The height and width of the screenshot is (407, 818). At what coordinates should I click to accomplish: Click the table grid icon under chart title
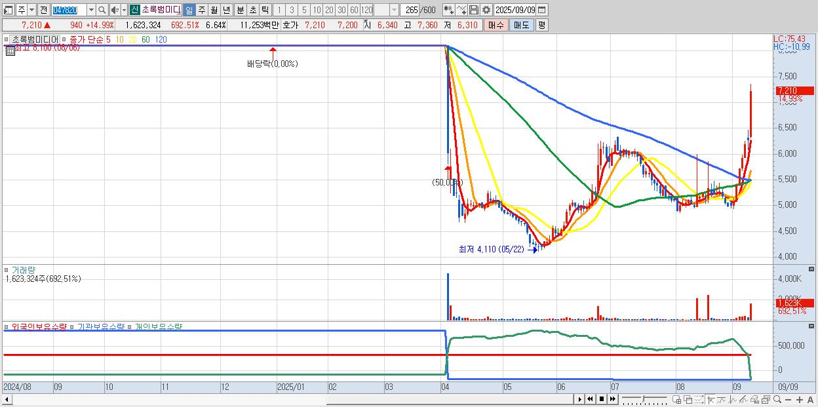click(x=10, y=50)
